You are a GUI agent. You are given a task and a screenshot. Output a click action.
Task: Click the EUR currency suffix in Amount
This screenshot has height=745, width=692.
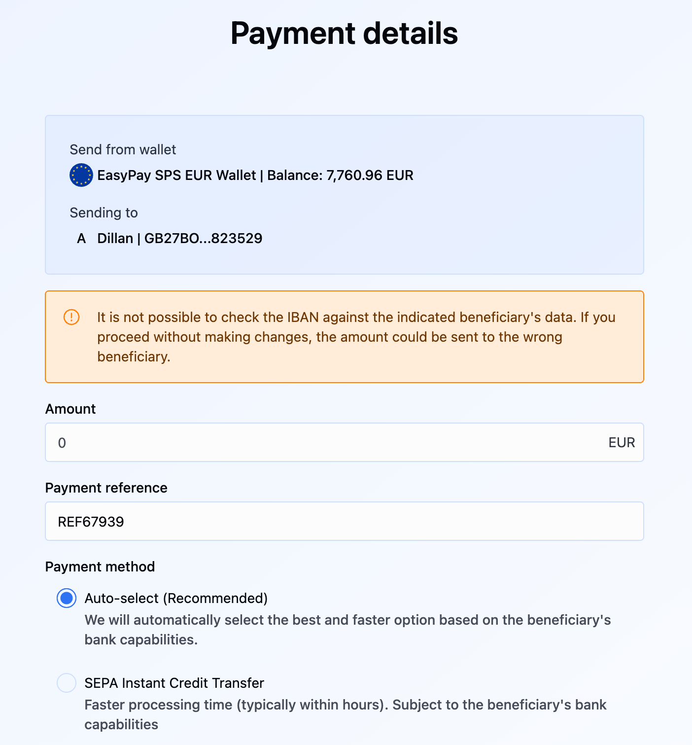(x=622, y=442)
